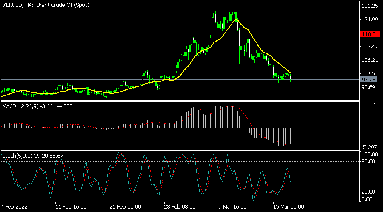Screen dimensions: 383x212
Task: Click the 106.21 price scale value
Action: [370, 60]
